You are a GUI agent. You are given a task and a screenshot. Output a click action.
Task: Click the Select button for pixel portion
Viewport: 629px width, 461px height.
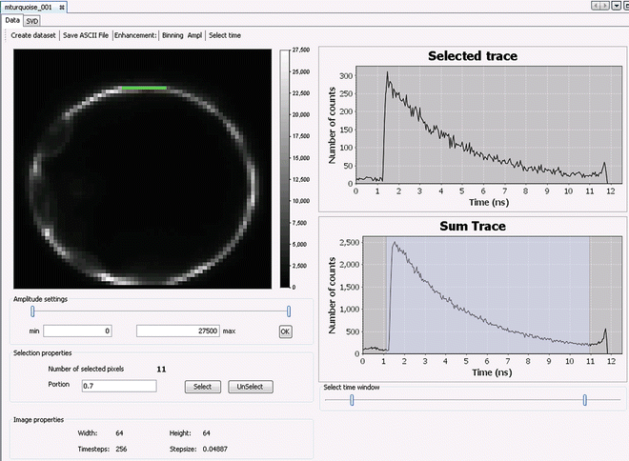(202, 387)
